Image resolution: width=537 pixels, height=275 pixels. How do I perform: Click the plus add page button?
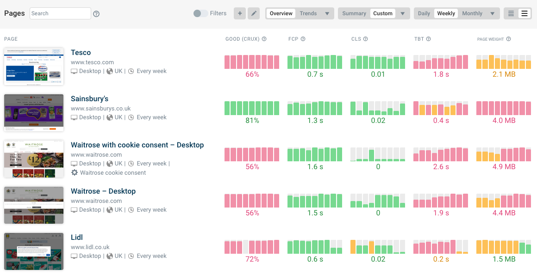point(240,13)
